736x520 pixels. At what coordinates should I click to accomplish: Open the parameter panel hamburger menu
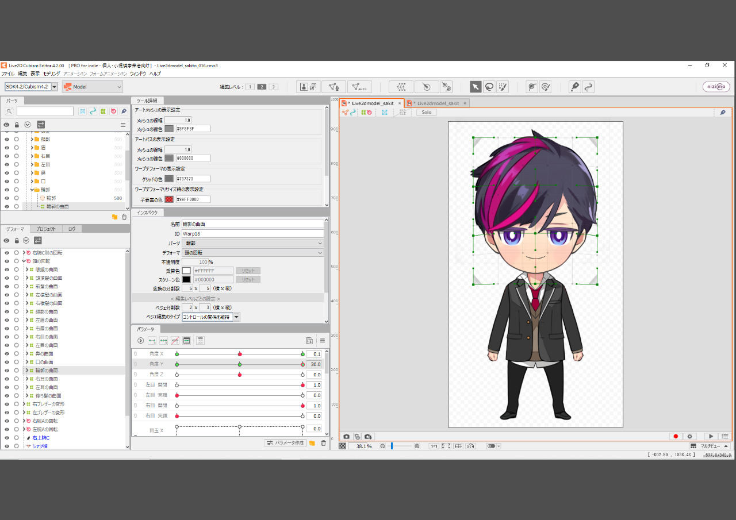pos(322,340)
